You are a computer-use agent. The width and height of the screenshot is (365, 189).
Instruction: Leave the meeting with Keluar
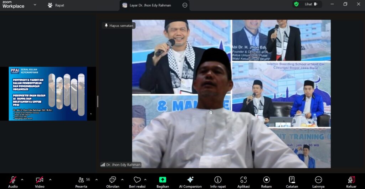[x=351, y=182]
